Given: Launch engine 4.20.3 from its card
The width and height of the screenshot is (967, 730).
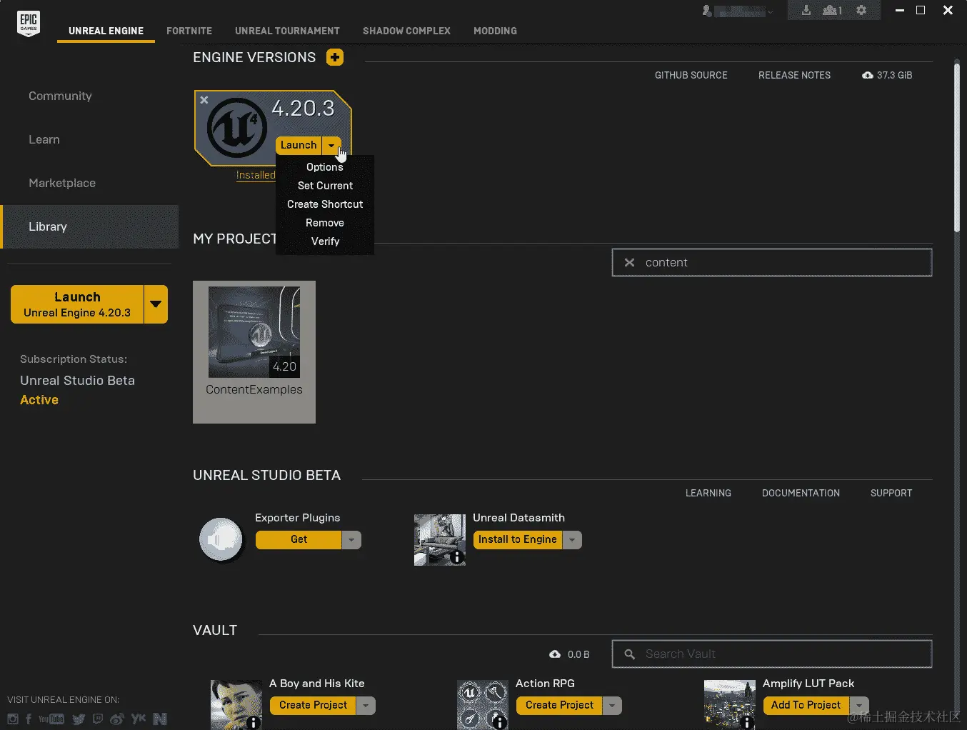Looking at the screenshot, I should 299,146.
